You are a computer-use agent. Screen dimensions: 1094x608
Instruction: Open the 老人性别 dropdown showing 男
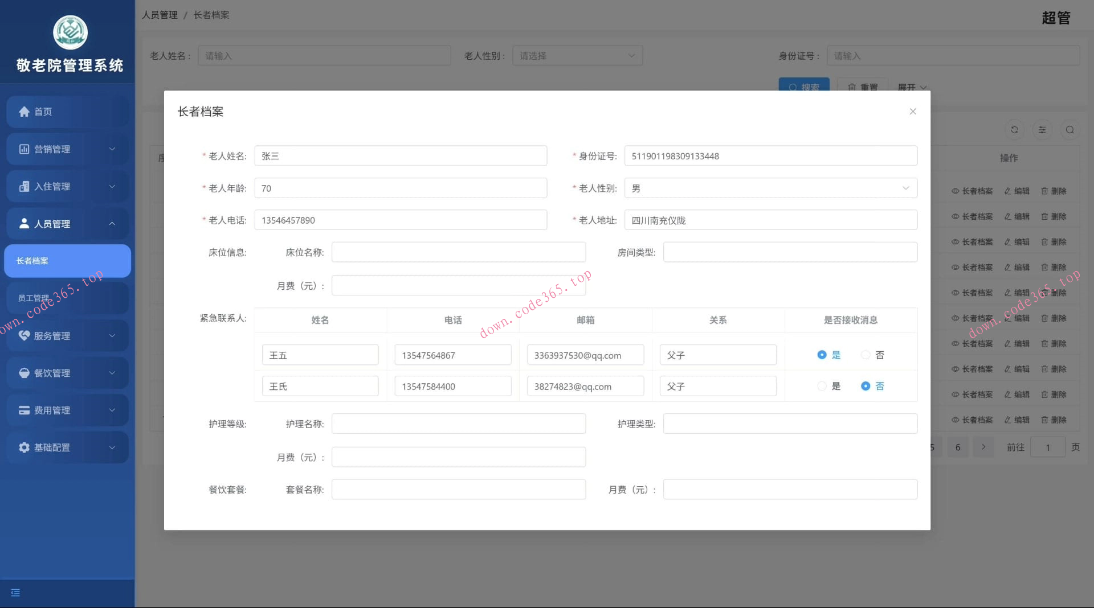770,188
